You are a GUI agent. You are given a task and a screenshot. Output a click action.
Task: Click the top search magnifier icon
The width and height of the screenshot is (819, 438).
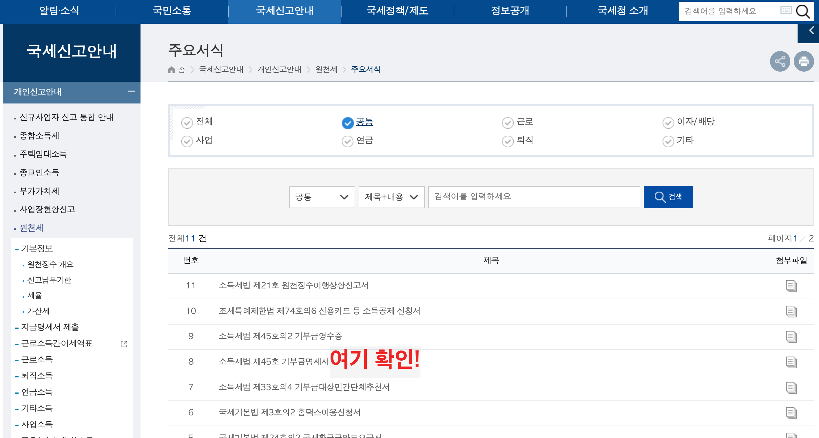[802, 12]
